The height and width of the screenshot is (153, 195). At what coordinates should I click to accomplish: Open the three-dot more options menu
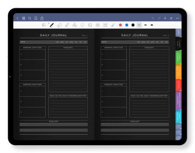(177, 18)
